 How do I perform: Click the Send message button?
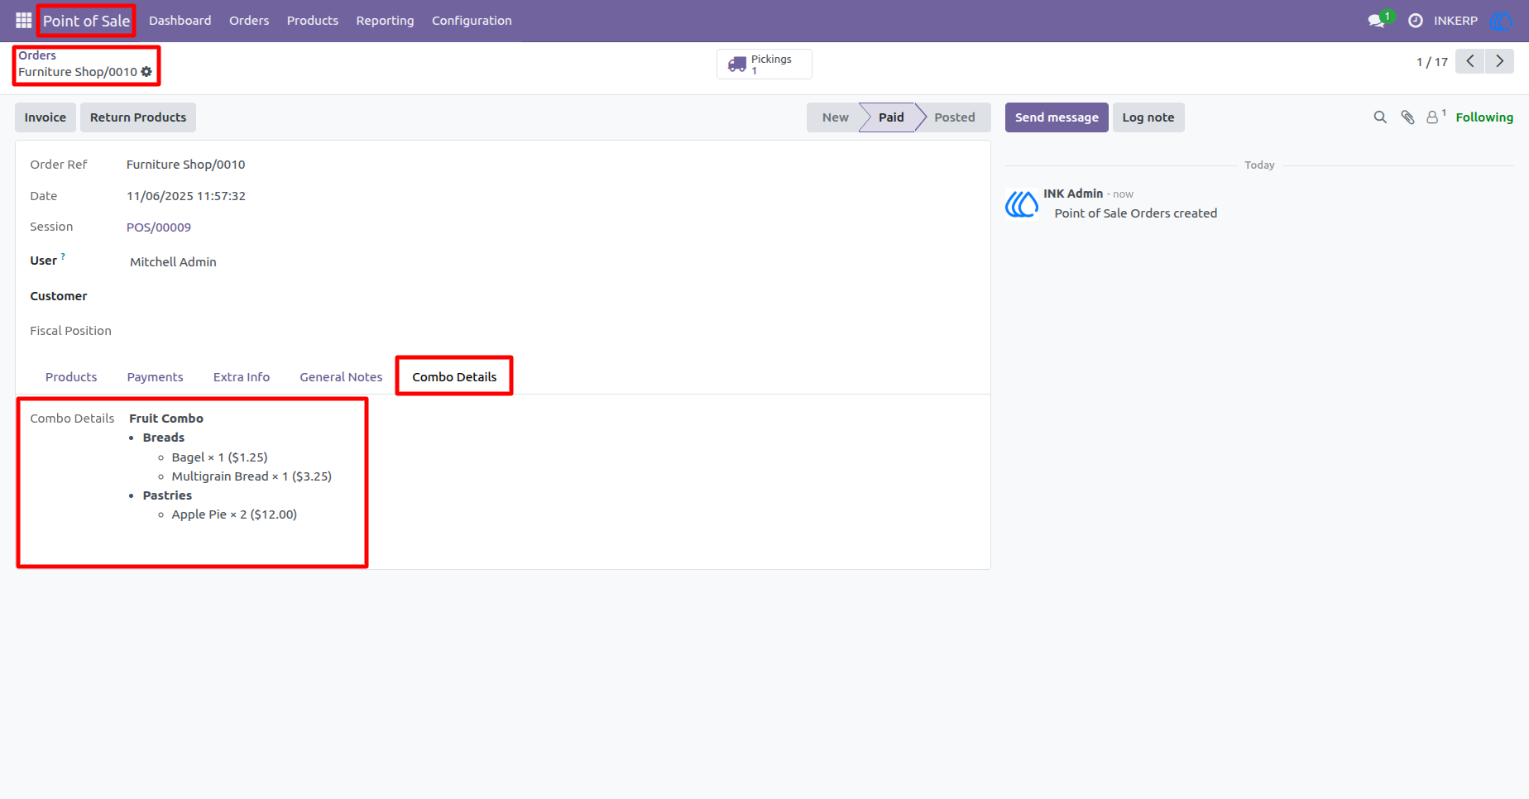coord(1057,117)
